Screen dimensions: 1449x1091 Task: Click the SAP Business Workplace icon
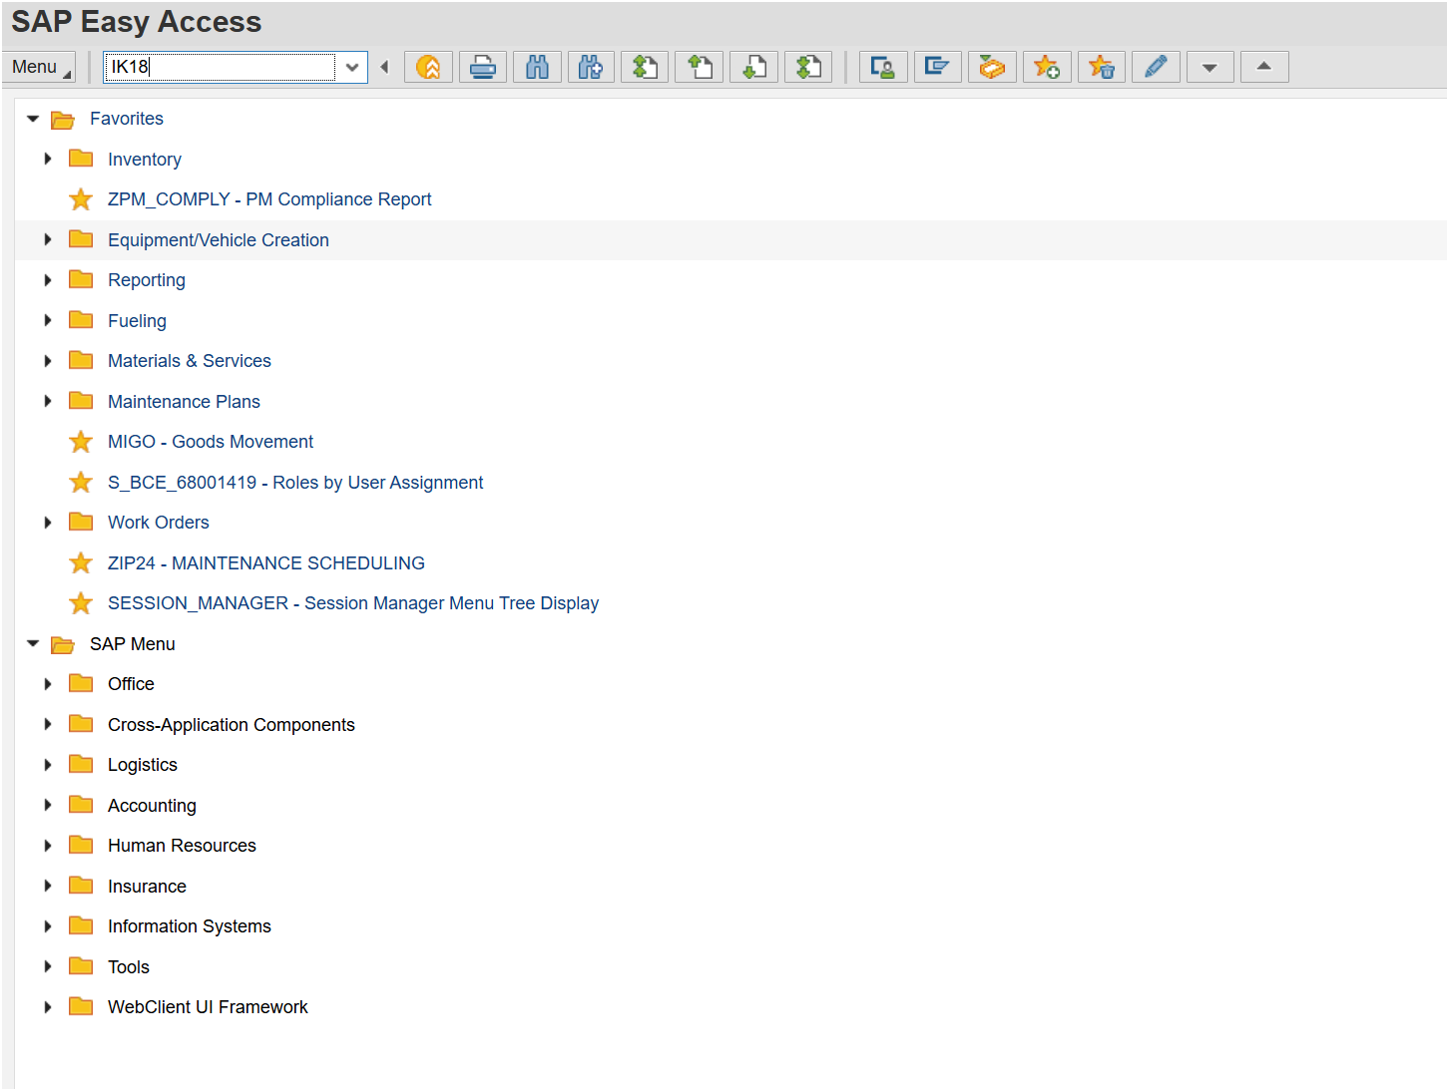pos(992,67)
